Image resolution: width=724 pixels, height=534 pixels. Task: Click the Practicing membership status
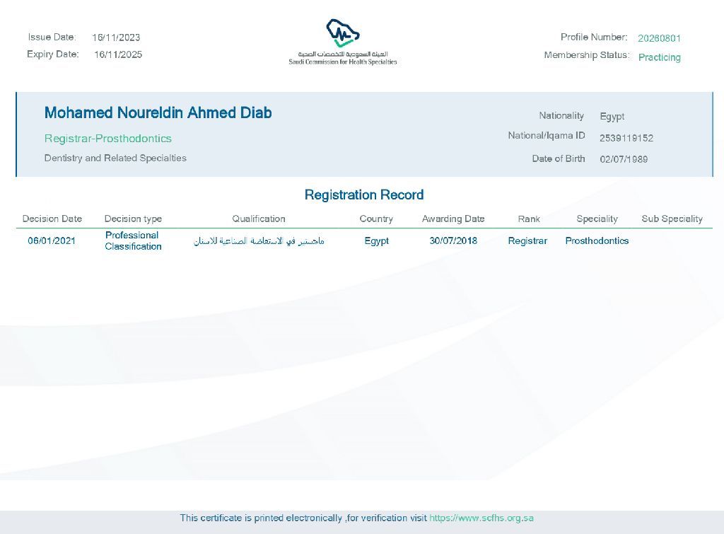coord(659,57)
